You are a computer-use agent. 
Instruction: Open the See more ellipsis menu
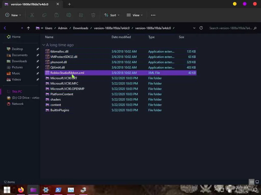[153, 15]
